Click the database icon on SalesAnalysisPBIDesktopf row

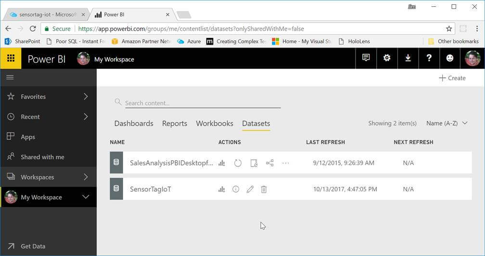(116, 162)
